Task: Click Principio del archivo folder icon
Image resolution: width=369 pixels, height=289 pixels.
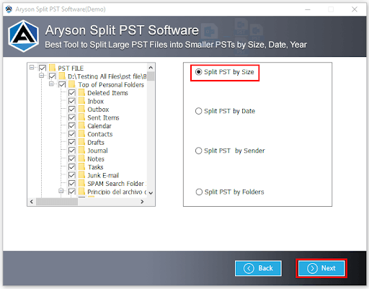Action: coord(82,192)
